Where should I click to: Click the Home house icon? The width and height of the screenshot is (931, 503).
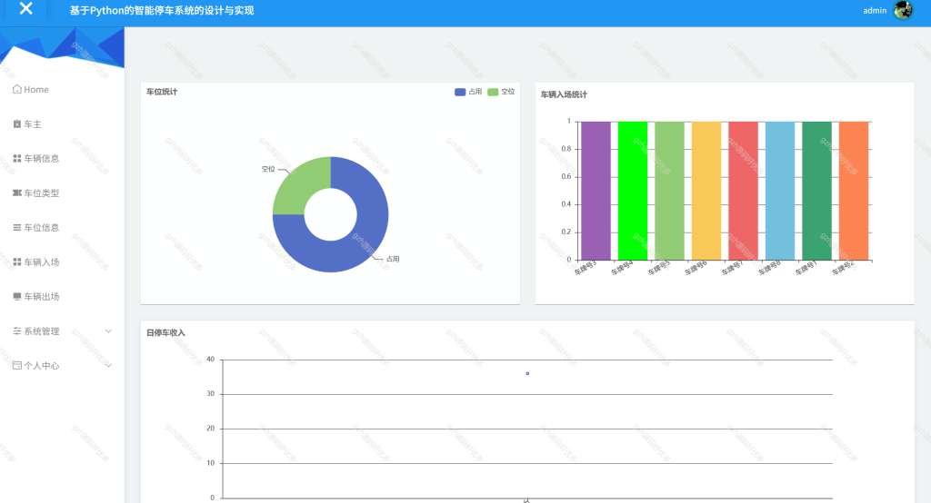tap(17, 89)
